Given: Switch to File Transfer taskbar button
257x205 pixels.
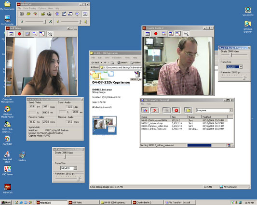Looking at the screenshot, I should click(180, 203).
